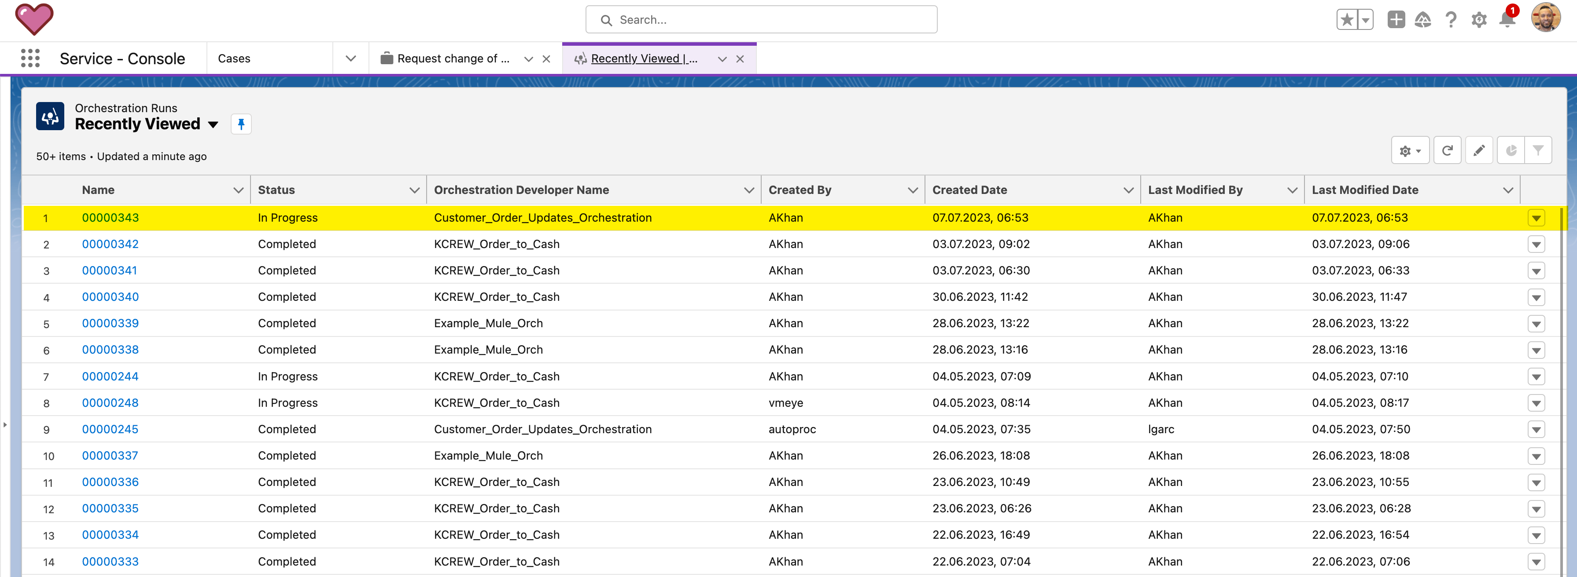
Task: Pin the Recently Viewed list view
Action: point(241,124)
